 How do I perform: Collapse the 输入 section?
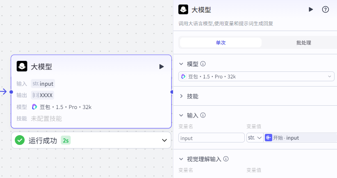[181, 115]
